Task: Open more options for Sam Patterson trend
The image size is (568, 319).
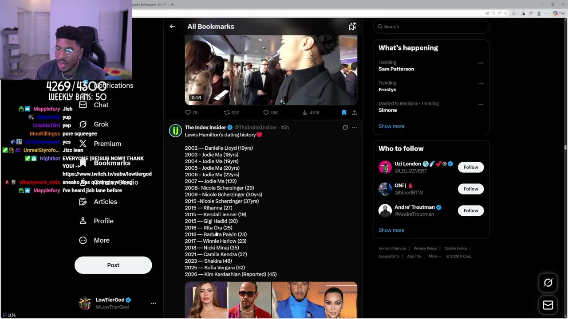Action: 481,63
